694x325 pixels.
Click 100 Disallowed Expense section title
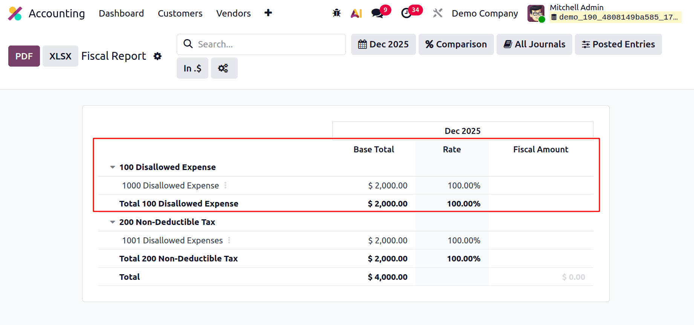tap(167, 167)
